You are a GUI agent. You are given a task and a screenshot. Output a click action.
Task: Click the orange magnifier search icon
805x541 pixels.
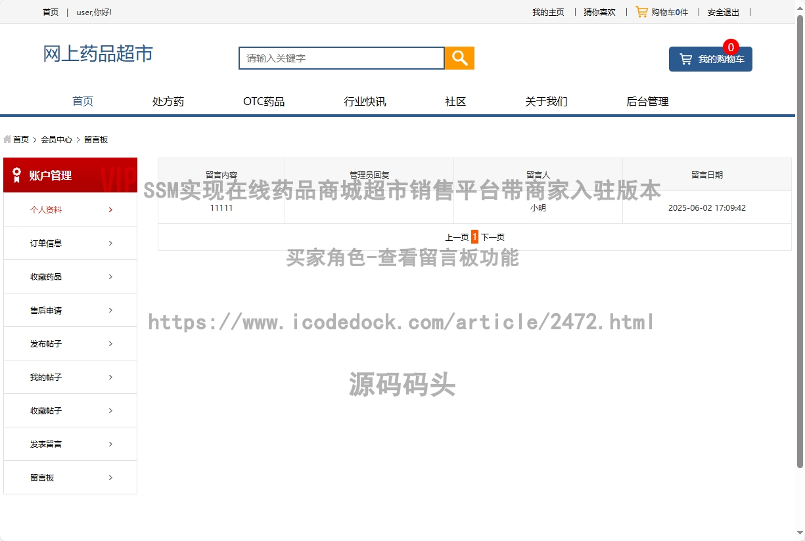[459, 58]
